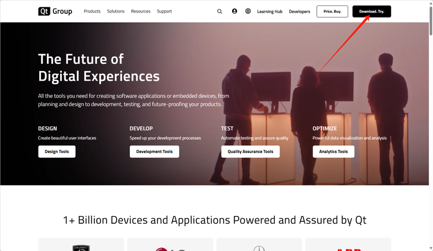Click the Qt Group logo
This screenshot has height=251, width=433.
click(55, 11)
